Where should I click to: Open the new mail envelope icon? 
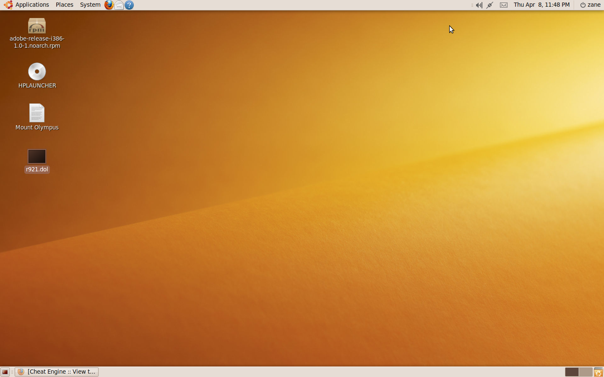pyautogui.click(x=504, y=5)
